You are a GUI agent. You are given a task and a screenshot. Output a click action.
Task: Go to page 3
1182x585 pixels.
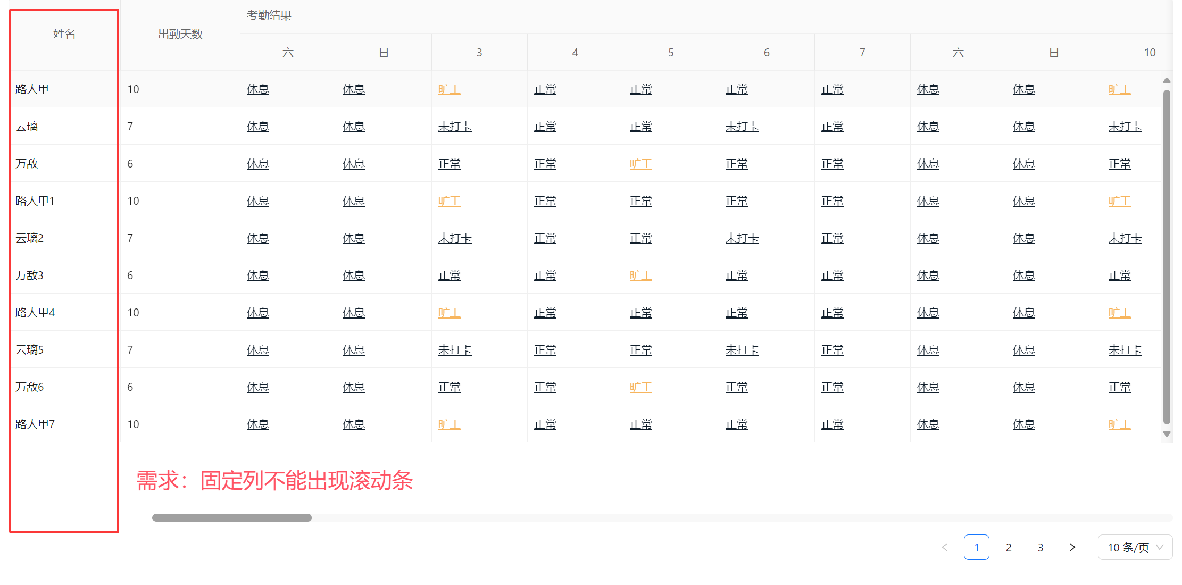pyautogui.click(x=1041, y=547)
